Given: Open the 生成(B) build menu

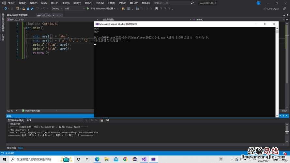Looking at the screenshot, I should [x=66, y=3].
